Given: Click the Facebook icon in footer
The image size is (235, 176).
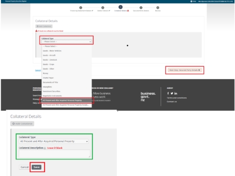Looking at the screenshot, I should pyautogui.click(x=168, y=93).
